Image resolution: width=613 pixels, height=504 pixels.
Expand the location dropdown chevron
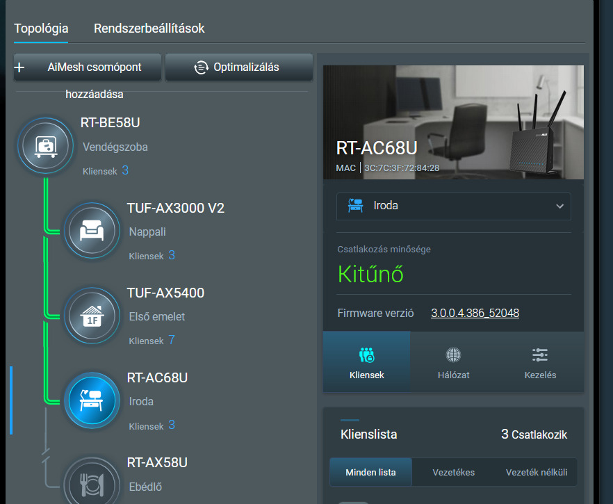coord(560,206)
